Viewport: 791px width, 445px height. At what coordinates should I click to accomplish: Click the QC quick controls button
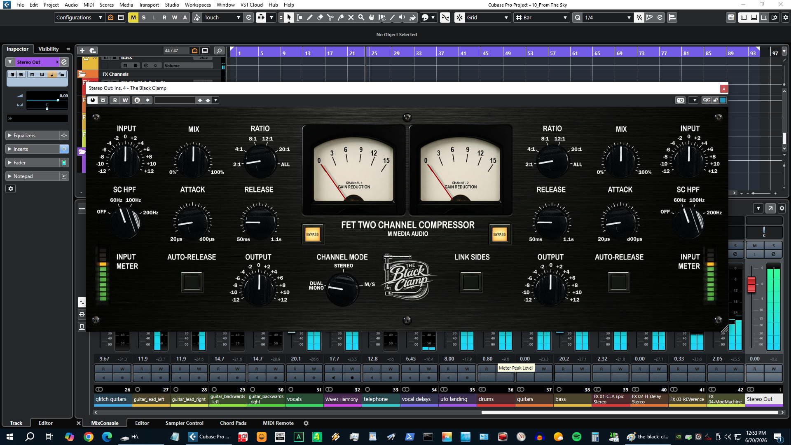[707, 100]
